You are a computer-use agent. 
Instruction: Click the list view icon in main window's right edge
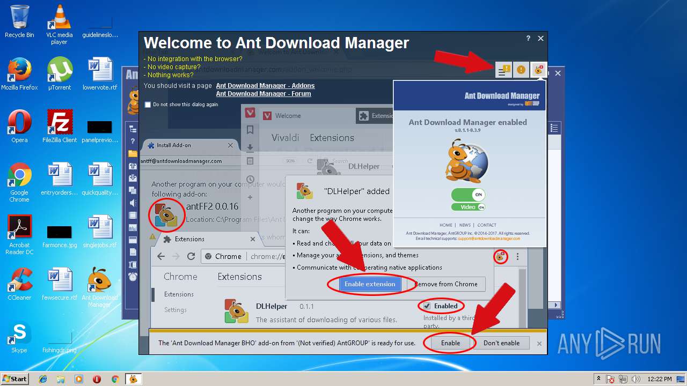pos(554,128)
